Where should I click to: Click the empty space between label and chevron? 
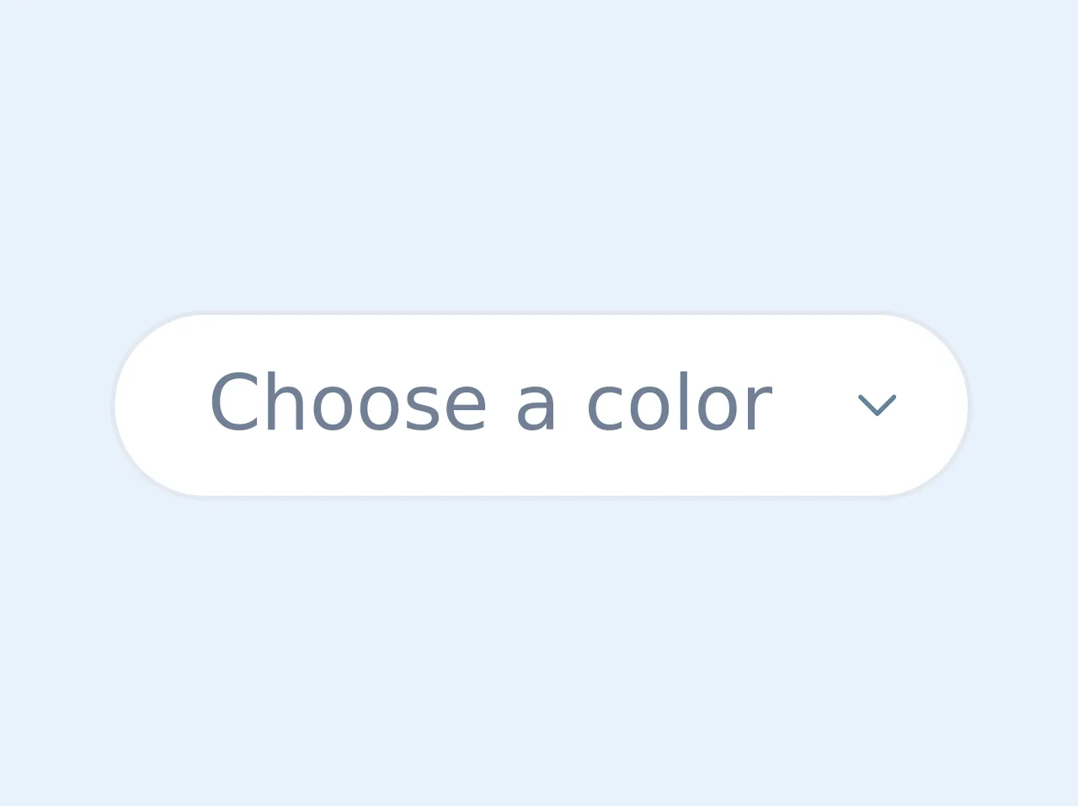click(815, 405)
